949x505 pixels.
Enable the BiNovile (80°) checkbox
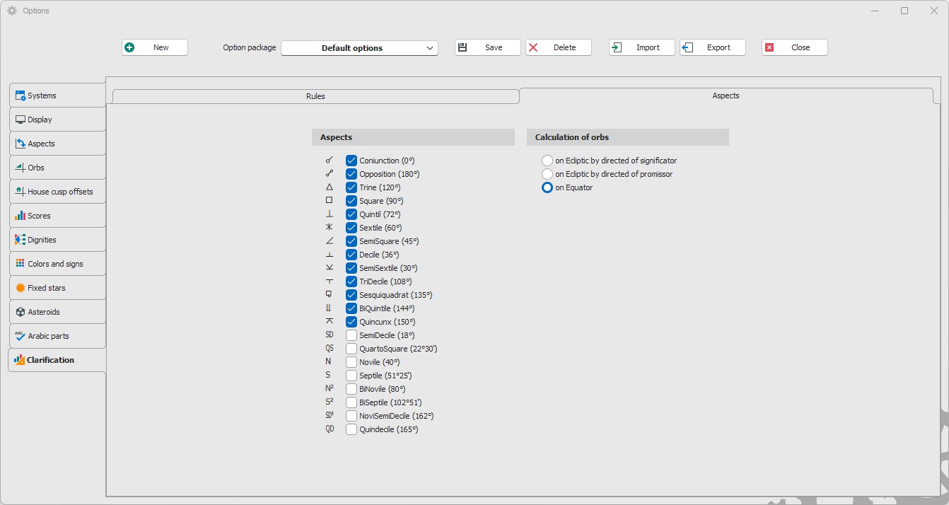click(351, 389)
